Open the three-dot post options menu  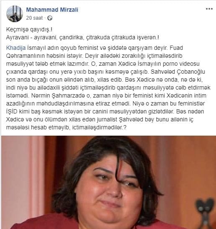209,9
